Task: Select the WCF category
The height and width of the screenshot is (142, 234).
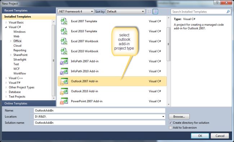Action: click(x=17, y=69)
